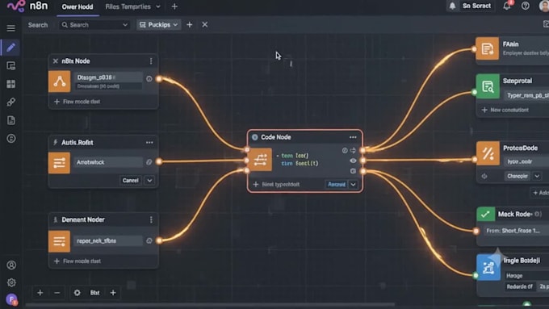Toggle the icon beside reper_neft_tfbns field
549x309 pixels.
pos(149,240)
